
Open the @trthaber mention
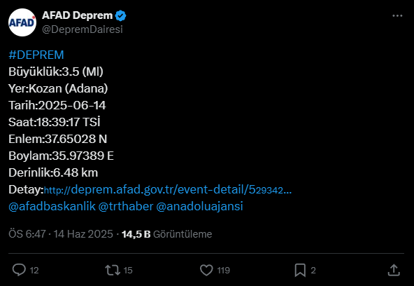click(126, 206)
